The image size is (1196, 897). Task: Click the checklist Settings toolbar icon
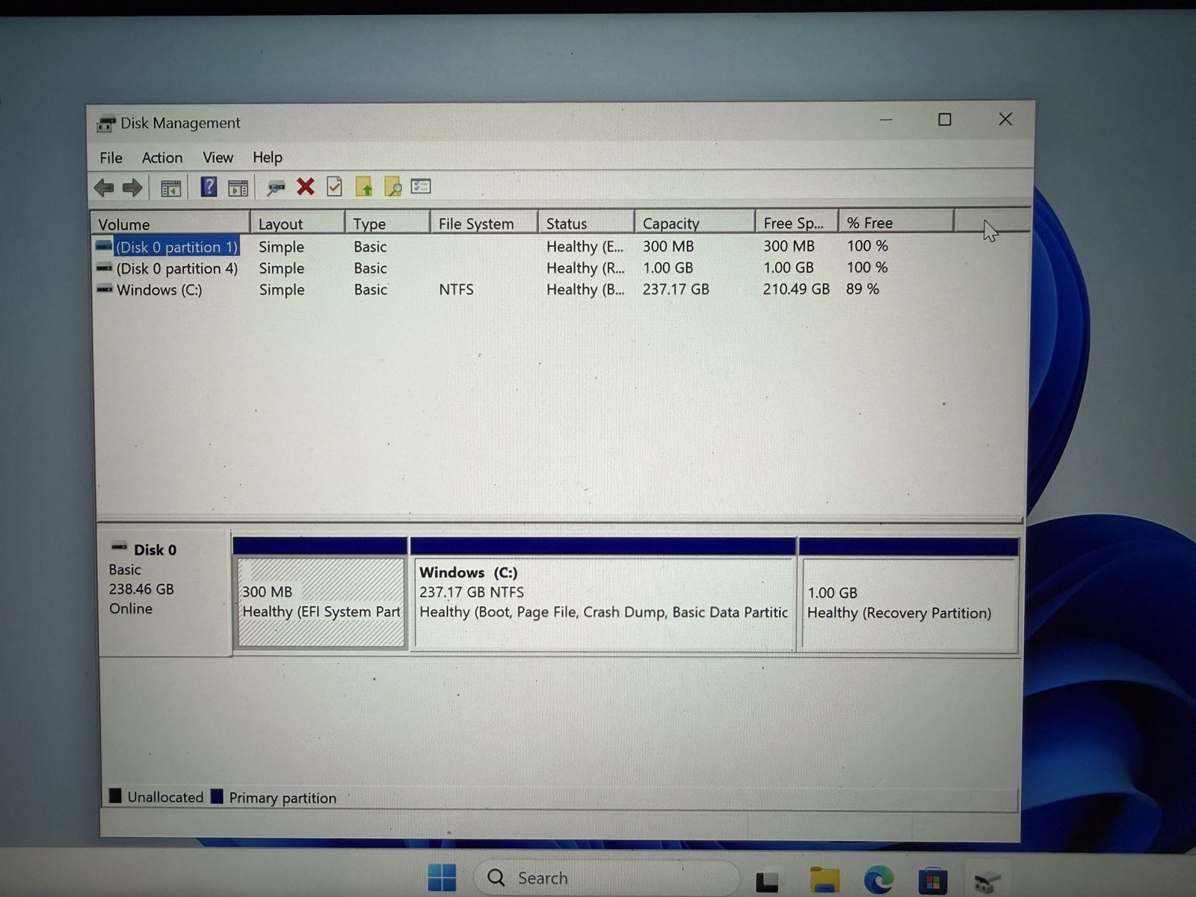[x=421, y=185]
